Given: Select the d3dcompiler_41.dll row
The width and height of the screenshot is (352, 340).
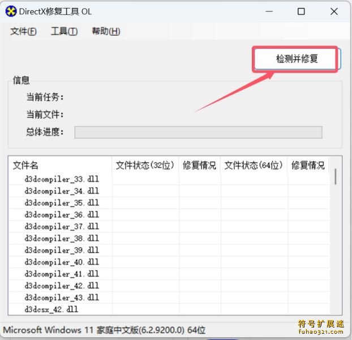Looking at the screenshot, I should [169, 274].
